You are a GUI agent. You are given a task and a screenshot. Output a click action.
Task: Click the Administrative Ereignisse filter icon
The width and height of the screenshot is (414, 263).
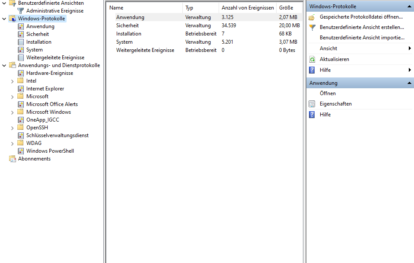[21, 11]
